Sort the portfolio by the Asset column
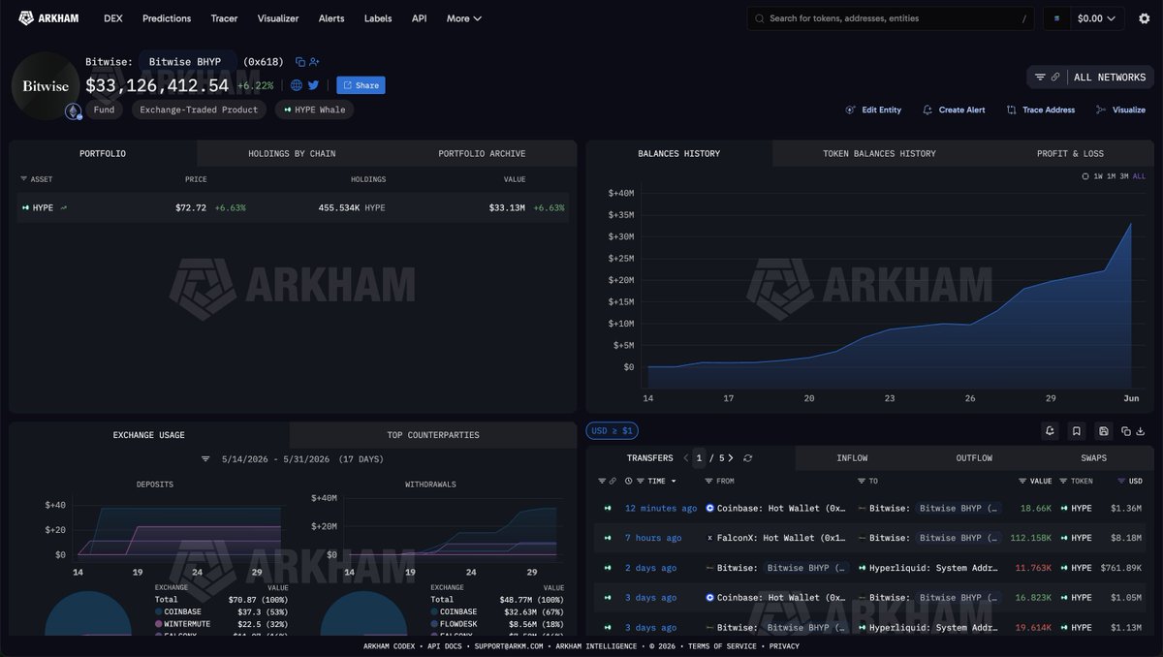Screen dimensions: 1163x657 [37, 179]
